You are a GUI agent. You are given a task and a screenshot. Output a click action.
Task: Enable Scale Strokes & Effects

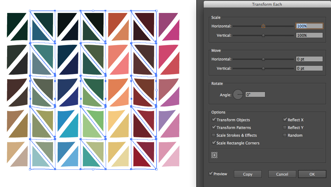tap(214, 135)
